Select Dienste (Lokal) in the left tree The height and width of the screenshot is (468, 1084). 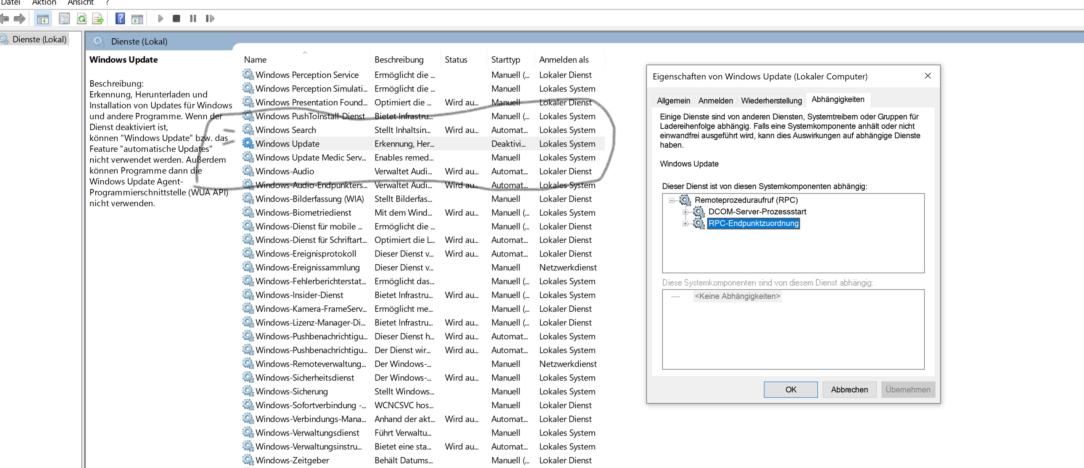coord(39,39)
